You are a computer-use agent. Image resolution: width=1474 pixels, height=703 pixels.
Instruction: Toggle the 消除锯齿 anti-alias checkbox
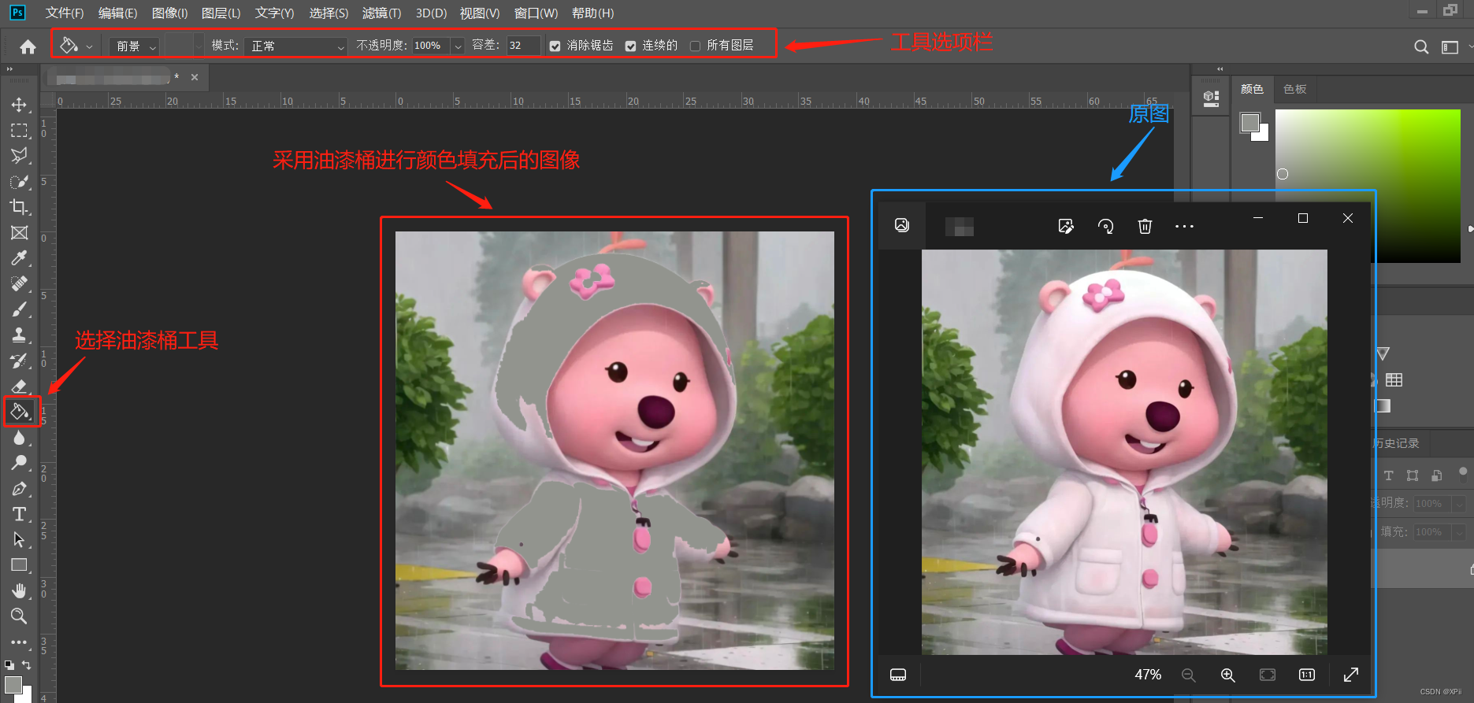[555, 46]
